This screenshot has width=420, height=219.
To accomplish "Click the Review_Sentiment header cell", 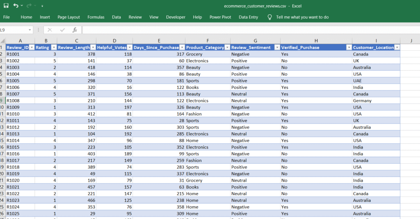I will (x=255, y=47).
